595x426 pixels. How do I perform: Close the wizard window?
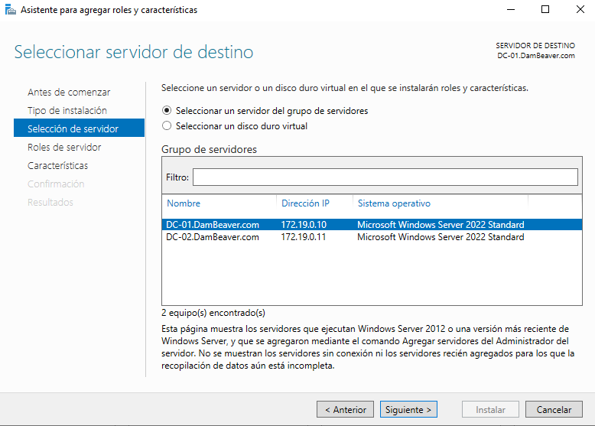click(580, 9)
